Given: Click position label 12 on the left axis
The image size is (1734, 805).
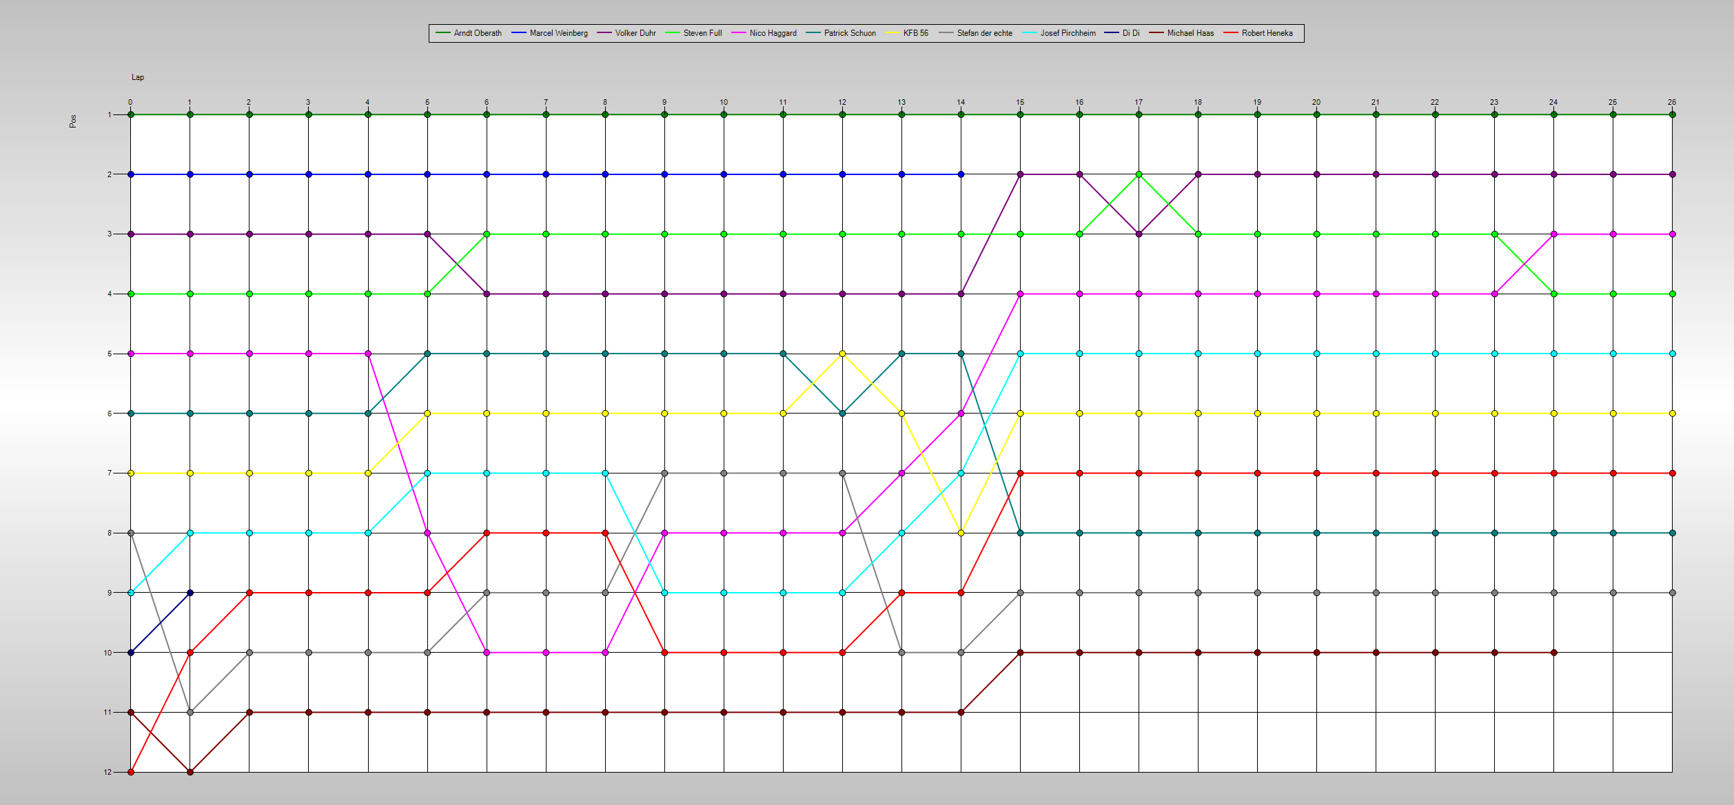Looking at the screenshot, I should (x=108, y=772).
